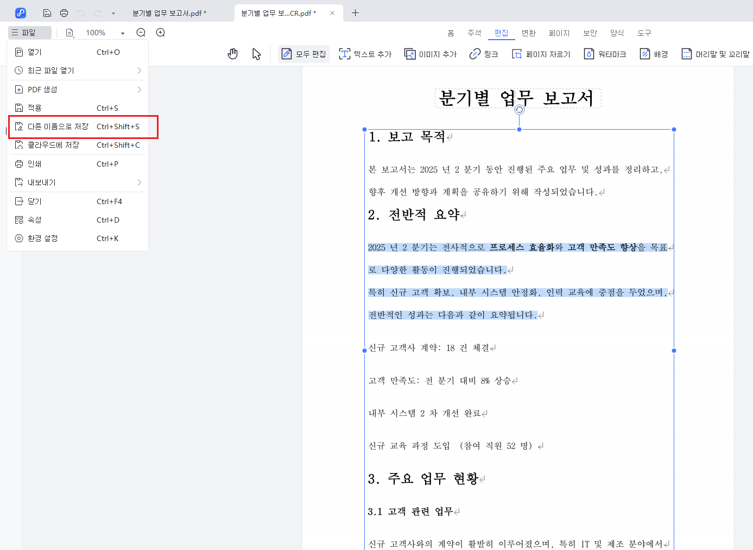The height and width of the screenshot is (550, 753).
Task: Switch to the selection cursor tool
Action: click(256, 53)
